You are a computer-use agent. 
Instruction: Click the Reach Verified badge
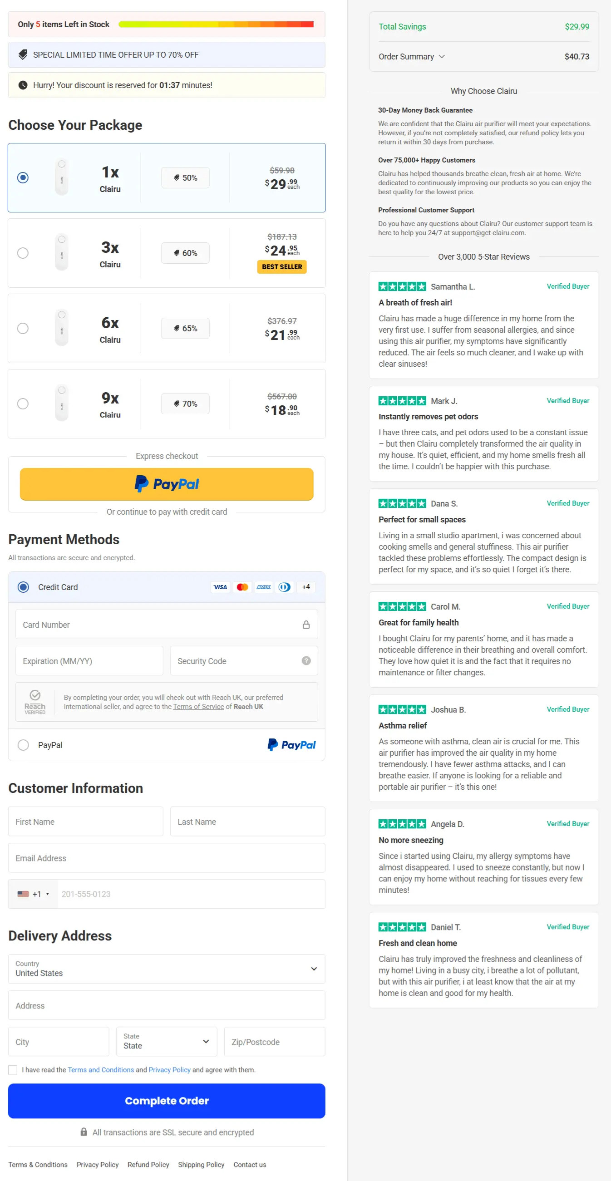(x=35, y=701)
